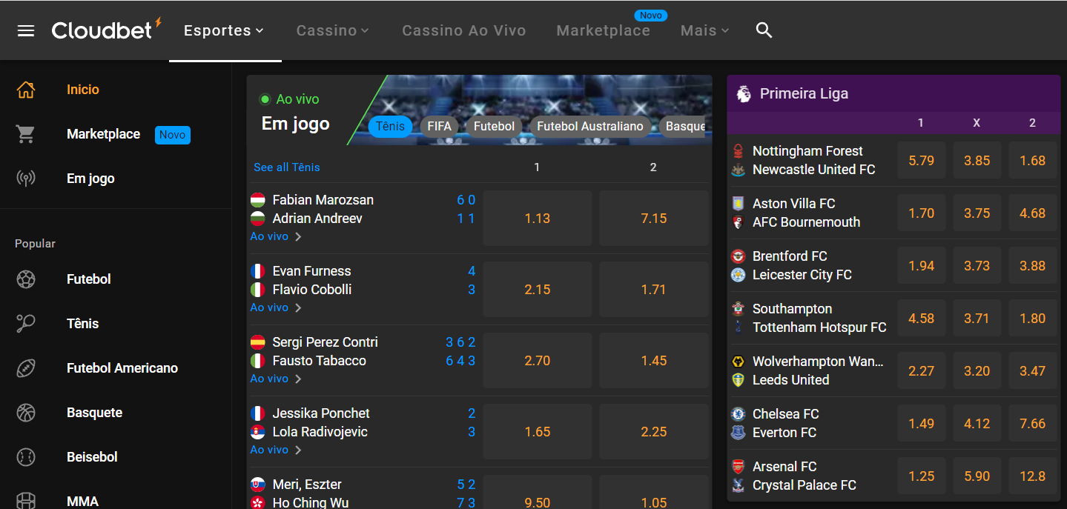Viewport: 1067px width, 509px height.
Task: Click the Futebol Americano ball icon
Action: coord(25,367)
